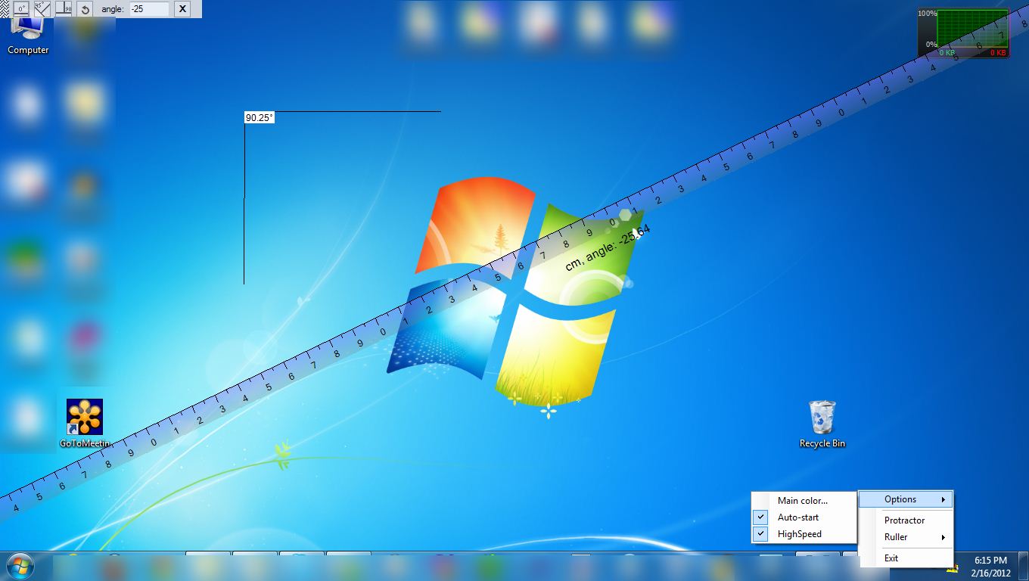Screen dimensions: 1029x581
Task: Select the GoToMeeting desktop shortcut
Action: tap(85, 424)
